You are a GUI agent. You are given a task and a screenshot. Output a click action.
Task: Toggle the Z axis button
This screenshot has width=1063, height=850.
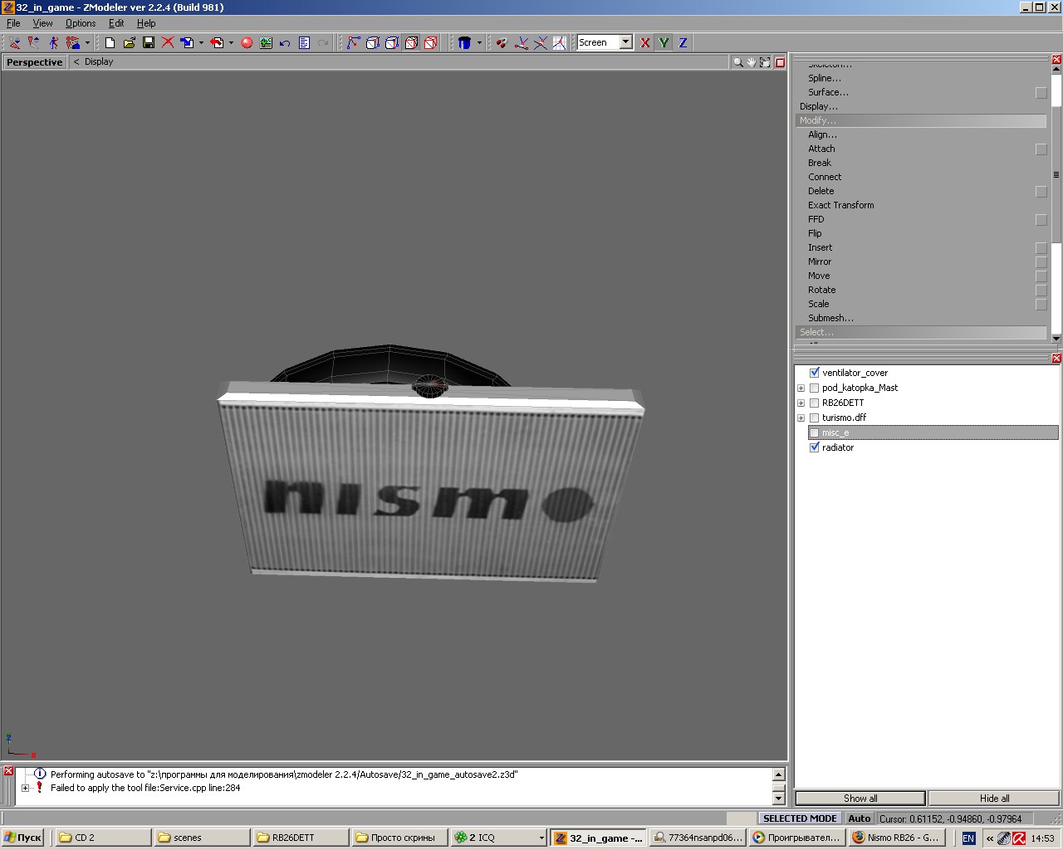coord(683,42)
